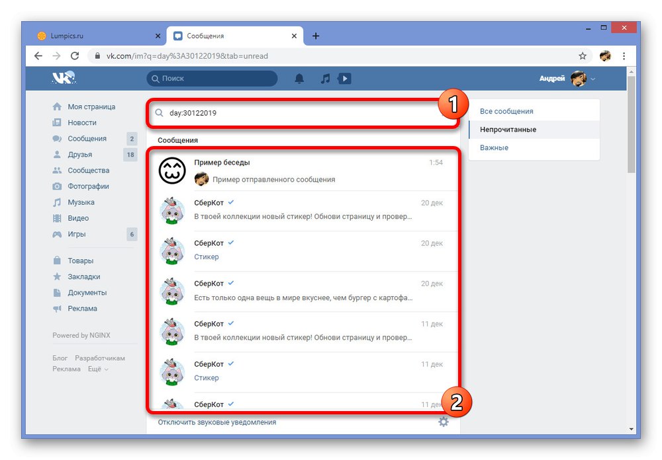Open Chrome profile avatar icon
Viewport: 662px width, 460px height.
point(606,56)
